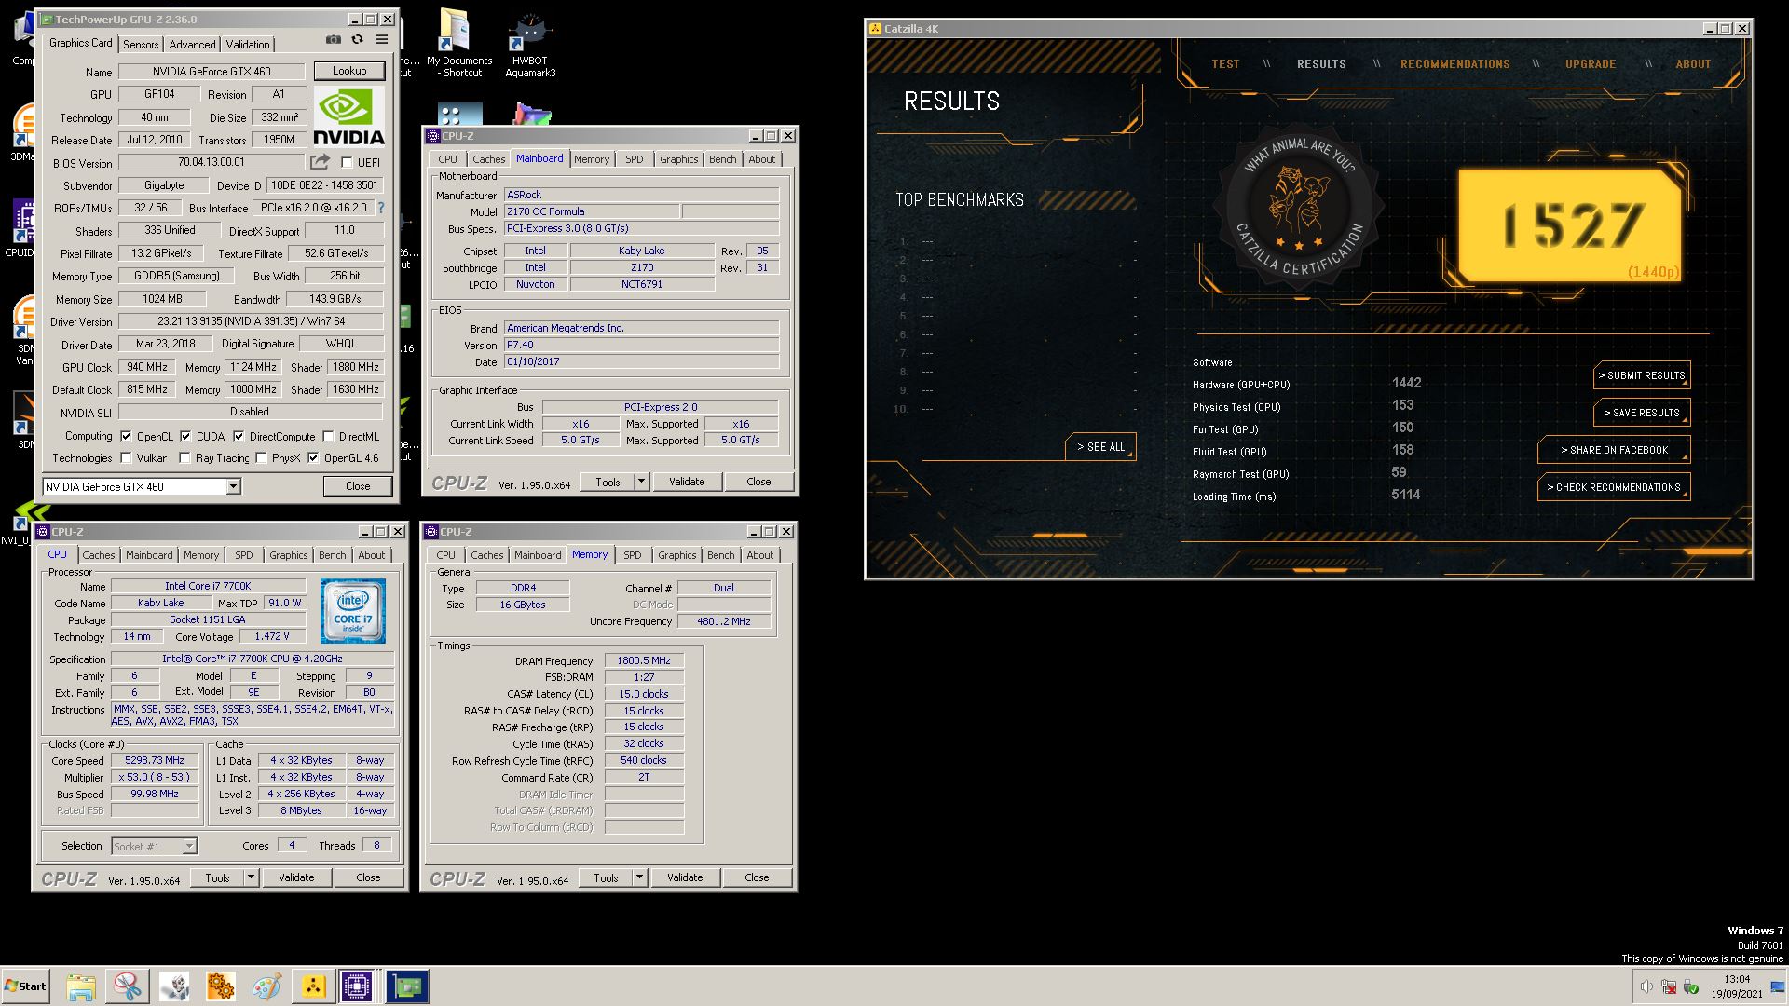This screenshot has height=1006, width=1789.
Task: Open the Snipping Tool from the taskbar
Action: coord(128,986)
